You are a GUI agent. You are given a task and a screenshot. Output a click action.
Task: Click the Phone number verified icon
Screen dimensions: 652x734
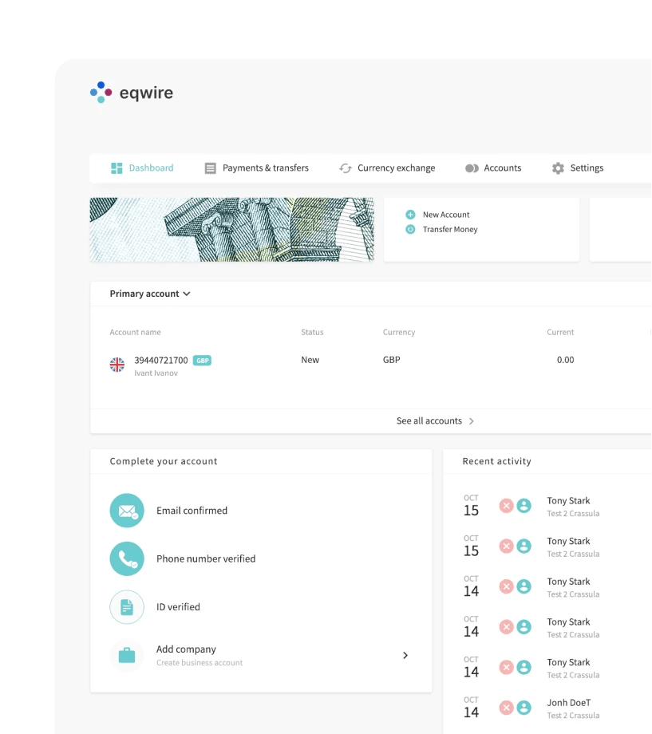click(x=127, y=559)
